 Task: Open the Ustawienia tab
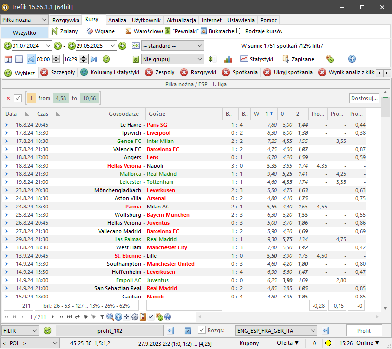(x=241, y=20)
